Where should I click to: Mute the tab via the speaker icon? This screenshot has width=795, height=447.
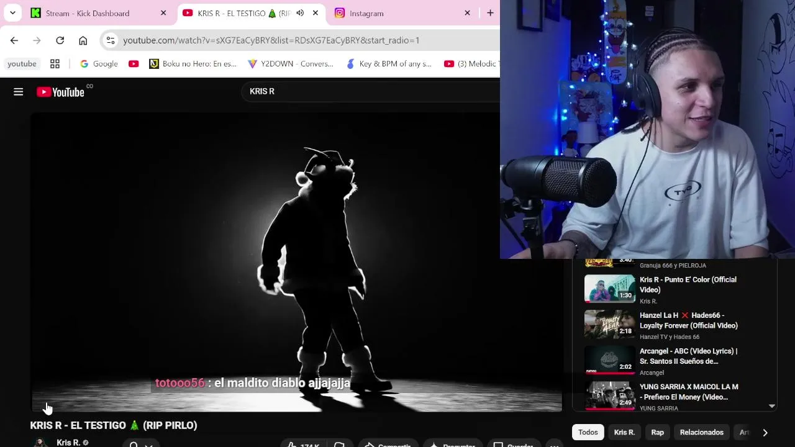(300, 13)
